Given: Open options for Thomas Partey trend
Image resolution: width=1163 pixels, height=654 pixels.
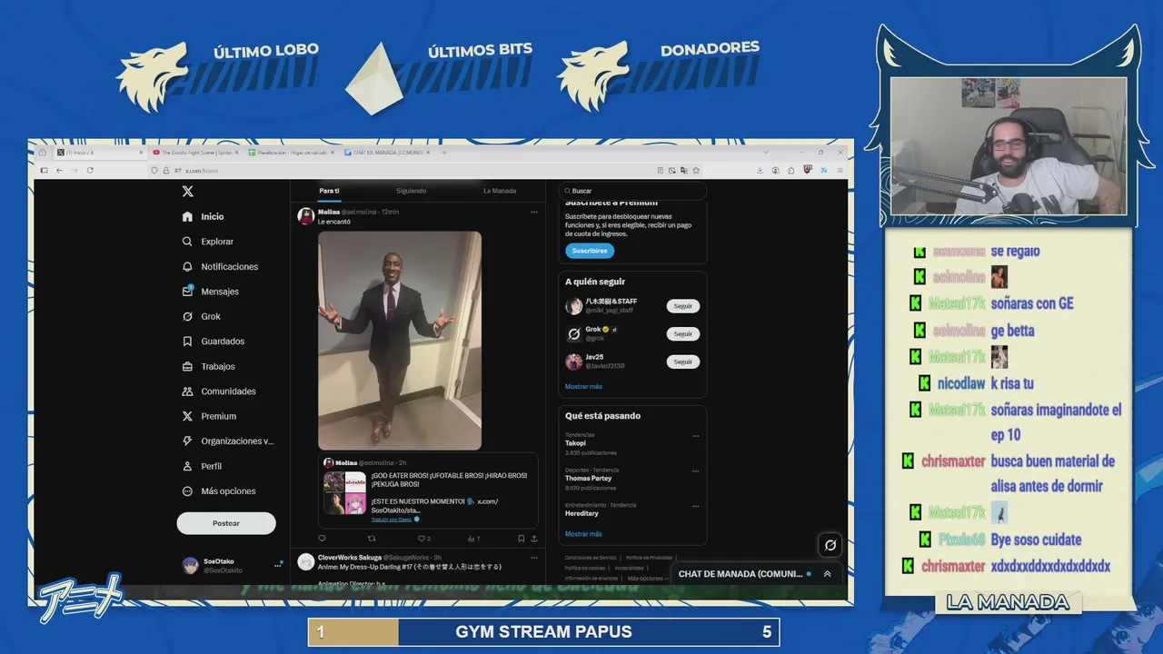Looking at the screenshot, I should (696, 471).
